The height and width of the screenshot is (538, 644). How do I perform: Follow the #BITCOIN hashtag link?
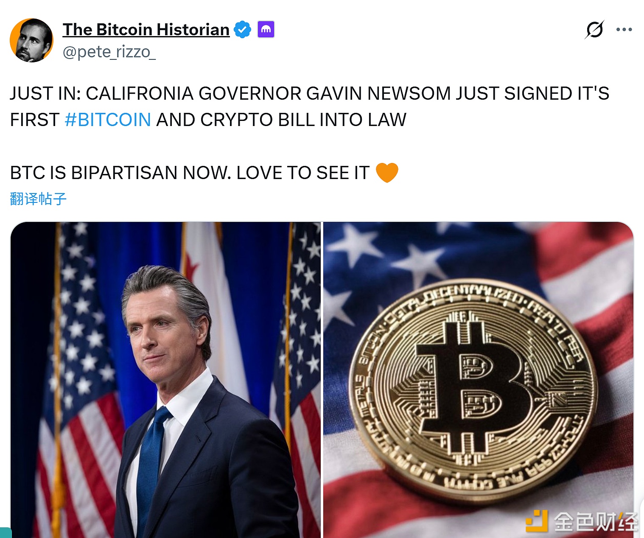(x=108, y=120)
